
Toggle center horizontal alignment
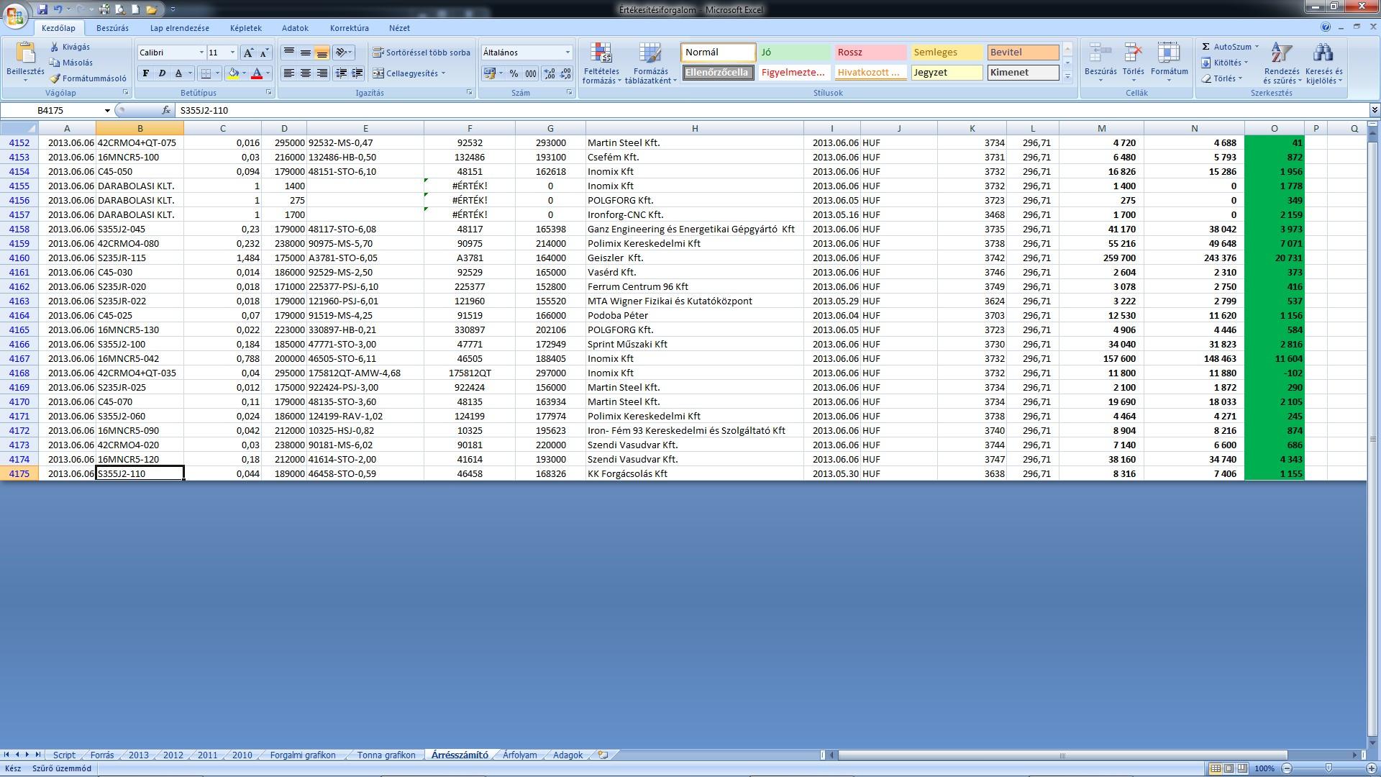pos(305,73)
